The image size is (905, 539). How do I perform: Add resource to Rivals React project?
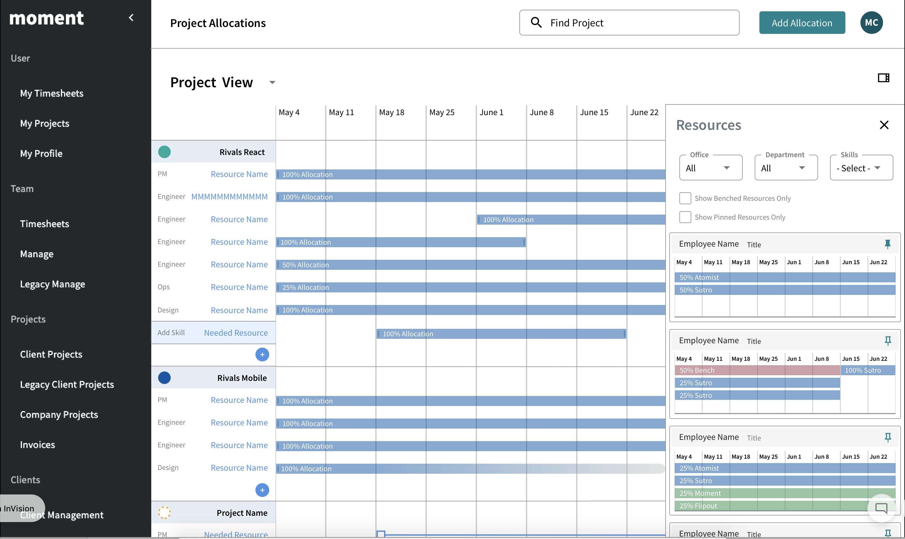pos(262,355)
